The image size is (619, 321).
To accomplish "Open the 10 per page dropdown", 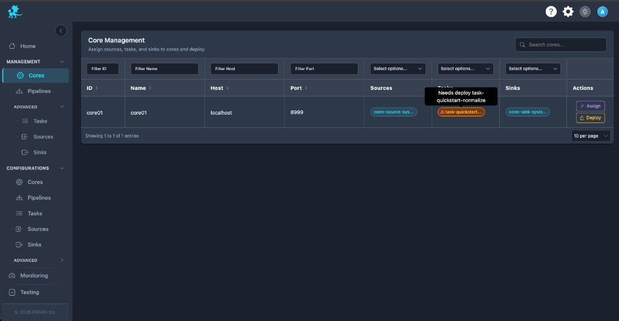I will pyautogui.click(x=591, y=136).
